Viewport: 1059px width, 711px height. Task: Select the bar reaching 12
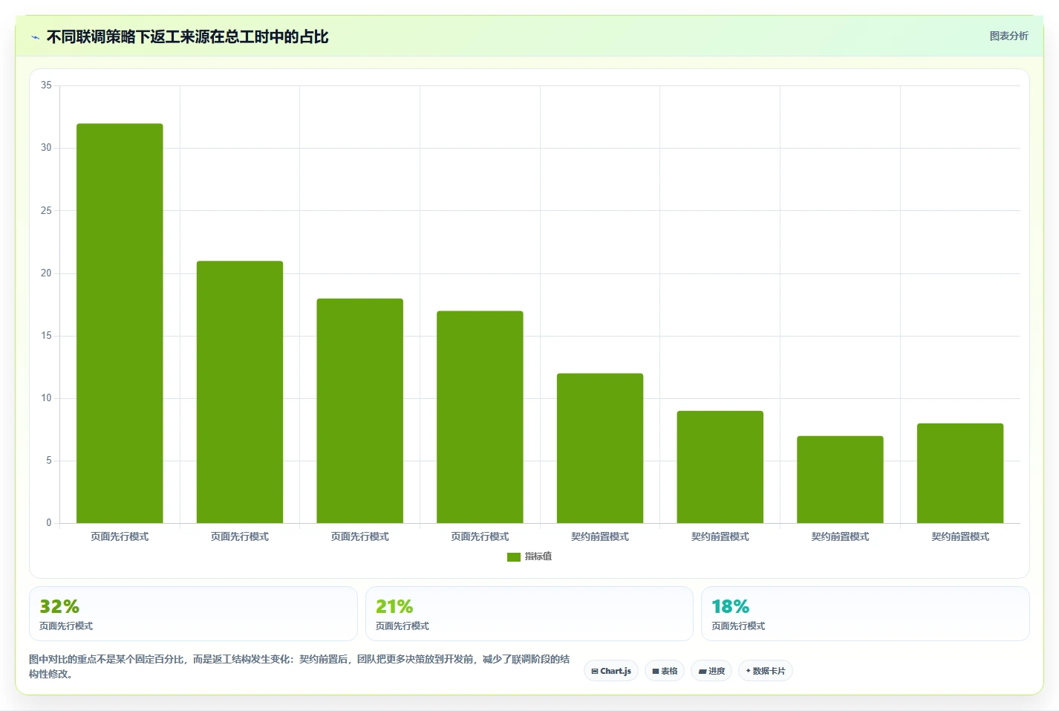pyautogui.click(x=600, y=448)
